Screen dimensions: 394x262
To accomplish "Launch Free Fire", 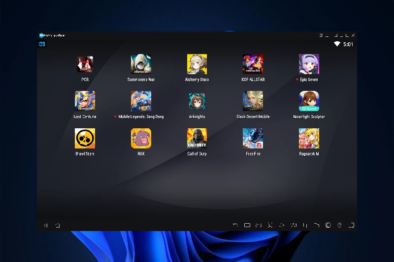I will point(253,139).
